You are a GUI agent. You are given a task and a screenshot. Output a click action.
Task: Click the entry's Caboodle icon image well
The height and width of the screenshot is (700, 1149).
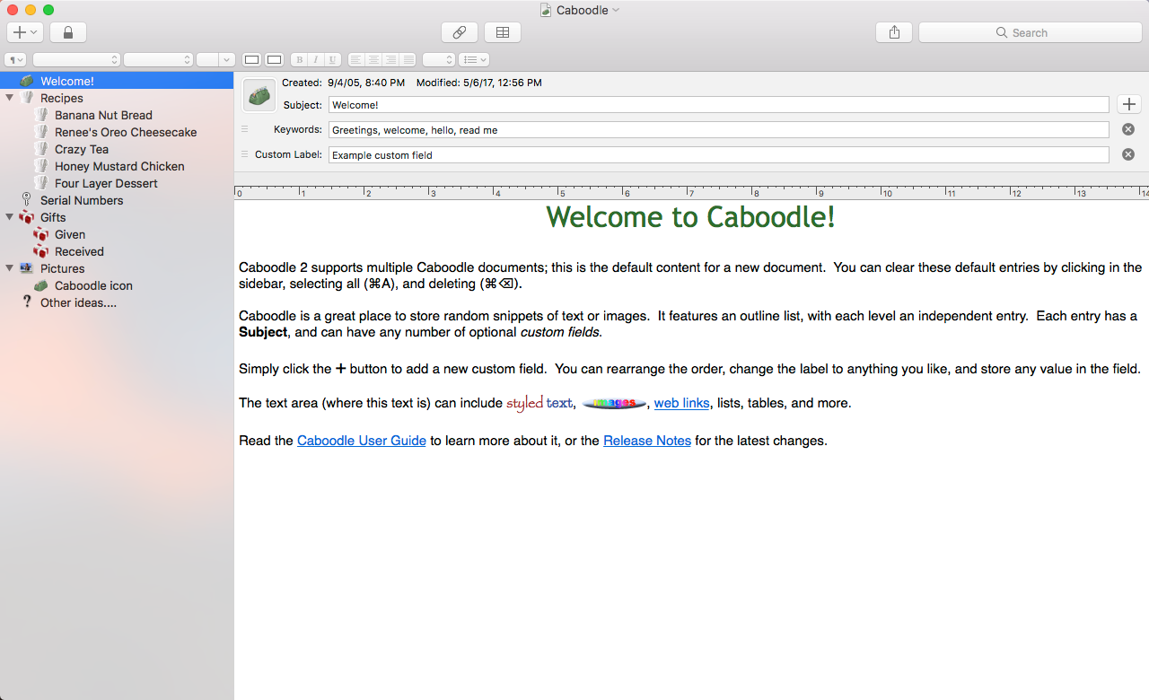click(x=259, y=95)
